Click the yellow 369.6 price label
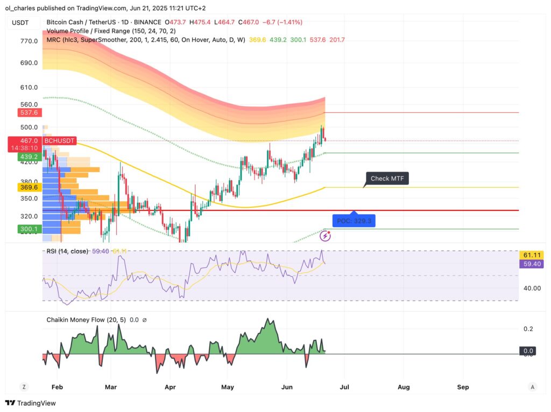Viewport: 551px width, 412px height. [x=27, y=187]
